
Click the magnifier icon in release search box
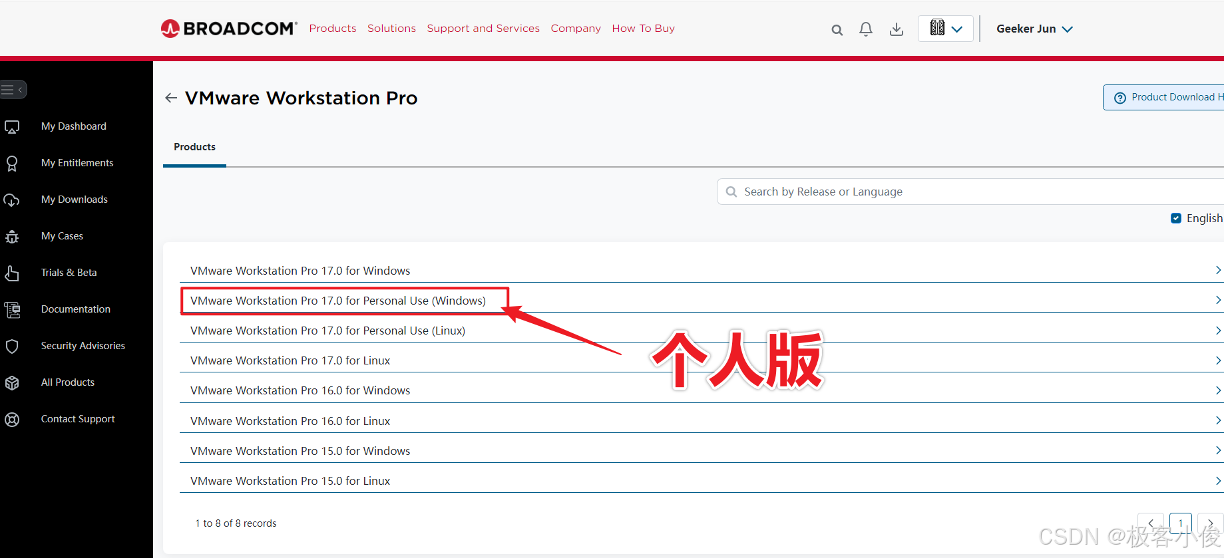tap(731, 192)
